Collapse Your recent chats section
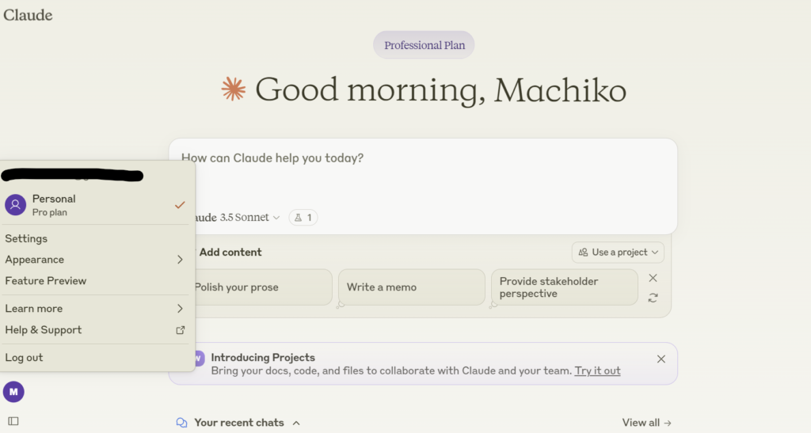This screenshot has height=433, width=811. [296, 423]
